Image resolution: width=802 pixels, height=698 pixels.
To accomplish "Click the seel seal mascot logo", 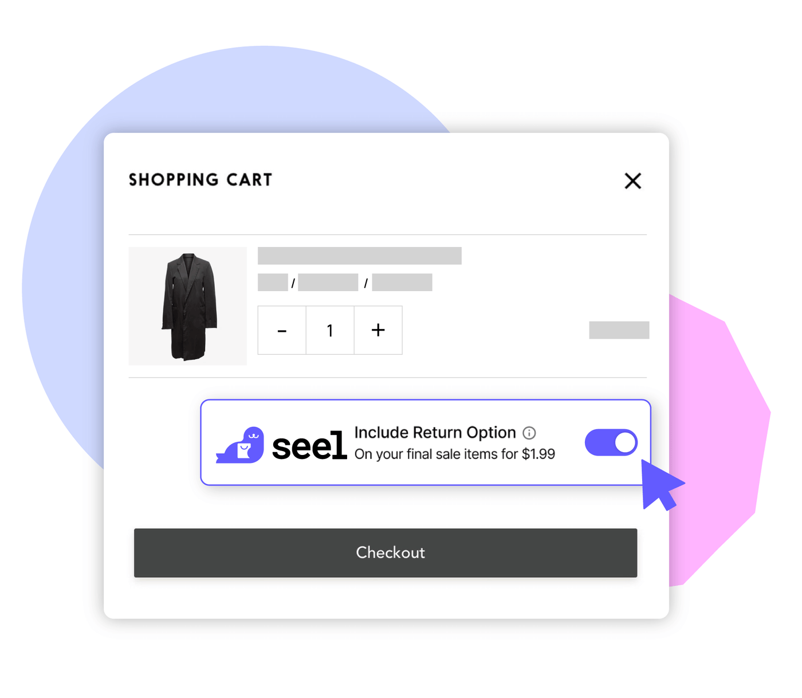I will click(240, 445).
